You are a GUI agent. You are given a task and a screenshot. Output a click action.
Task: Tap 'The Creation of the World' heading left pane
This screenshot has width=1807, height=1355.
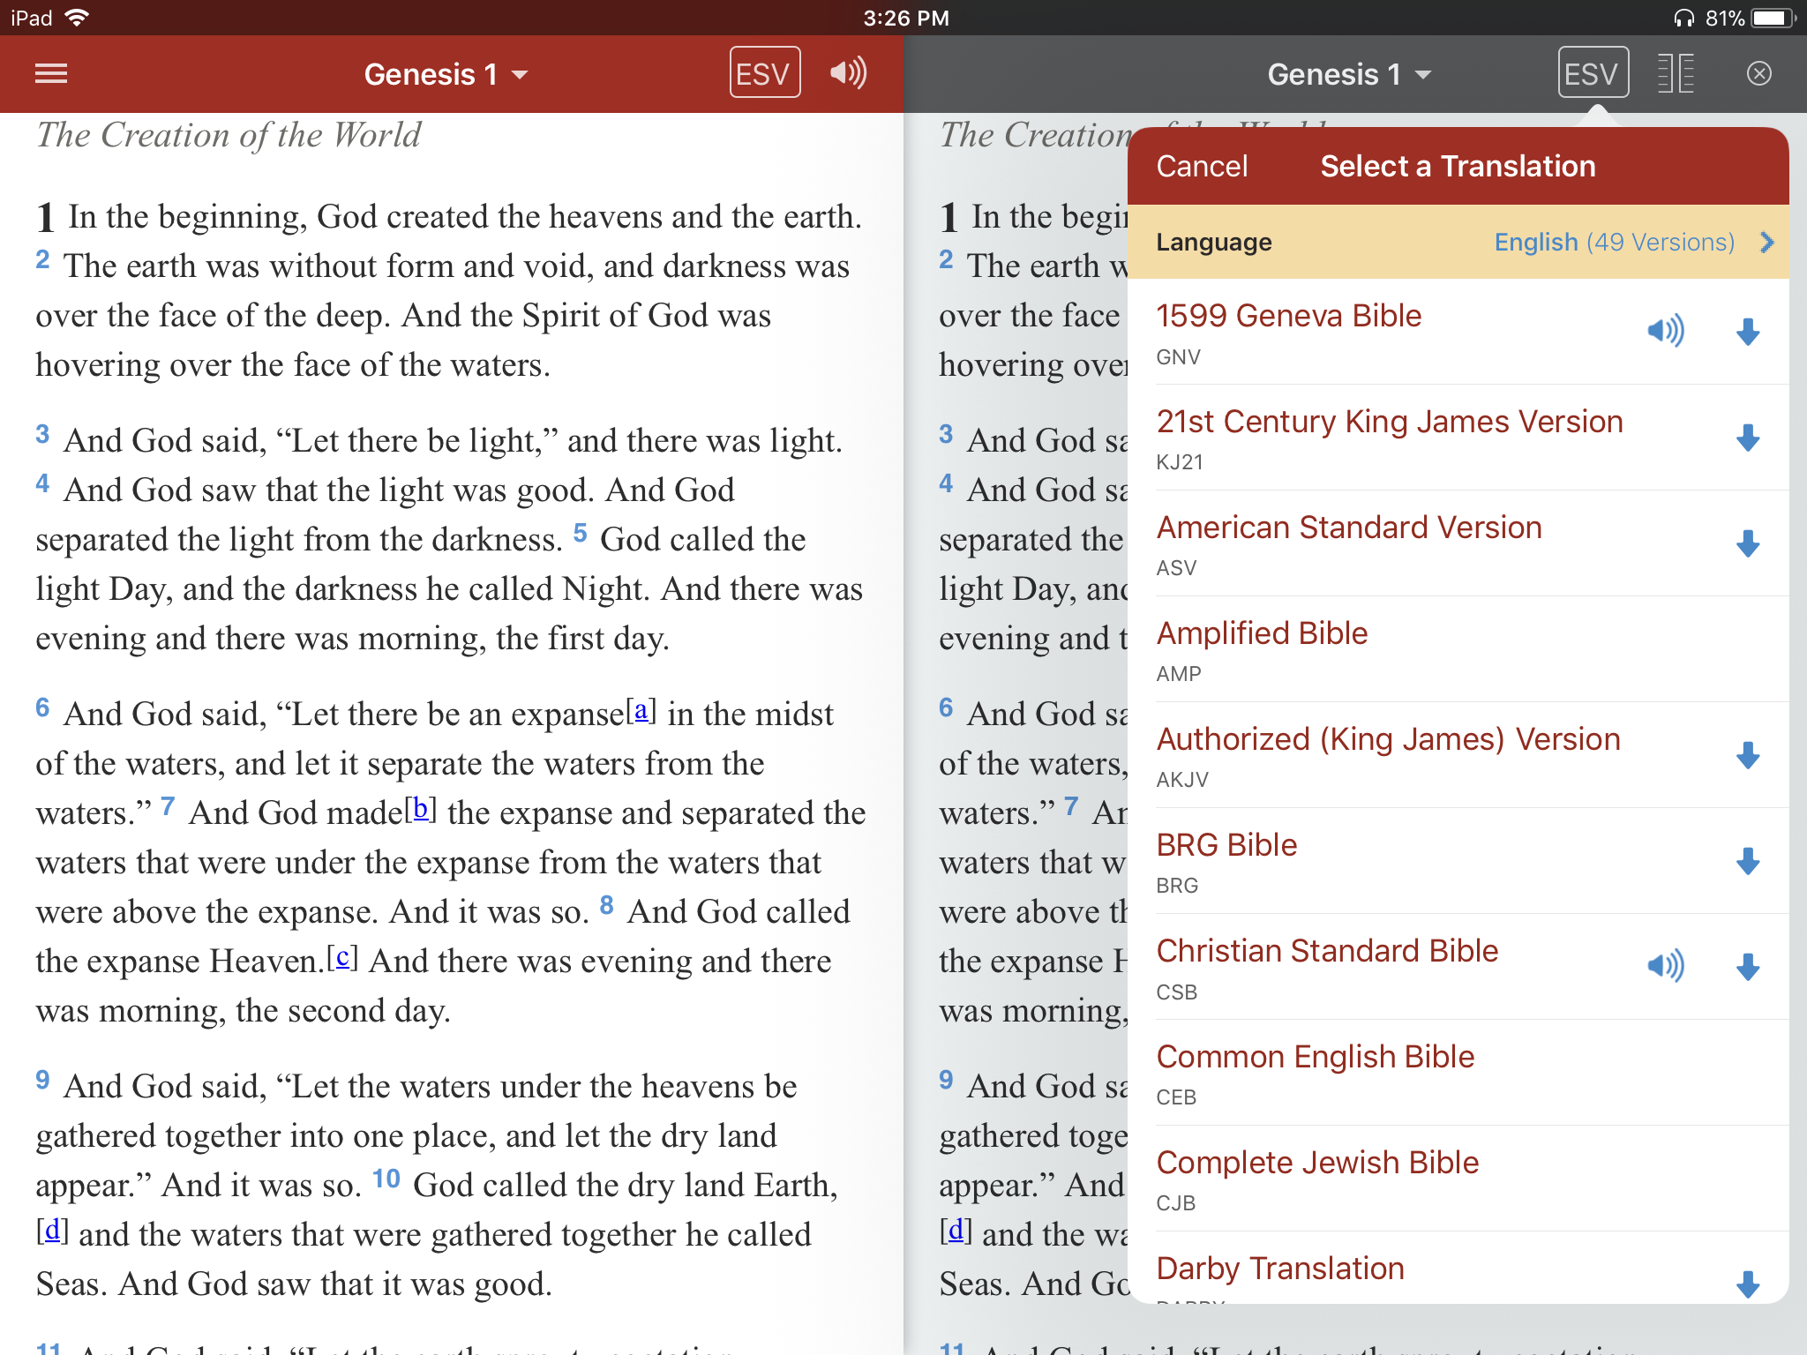click(x=229, y=135)
